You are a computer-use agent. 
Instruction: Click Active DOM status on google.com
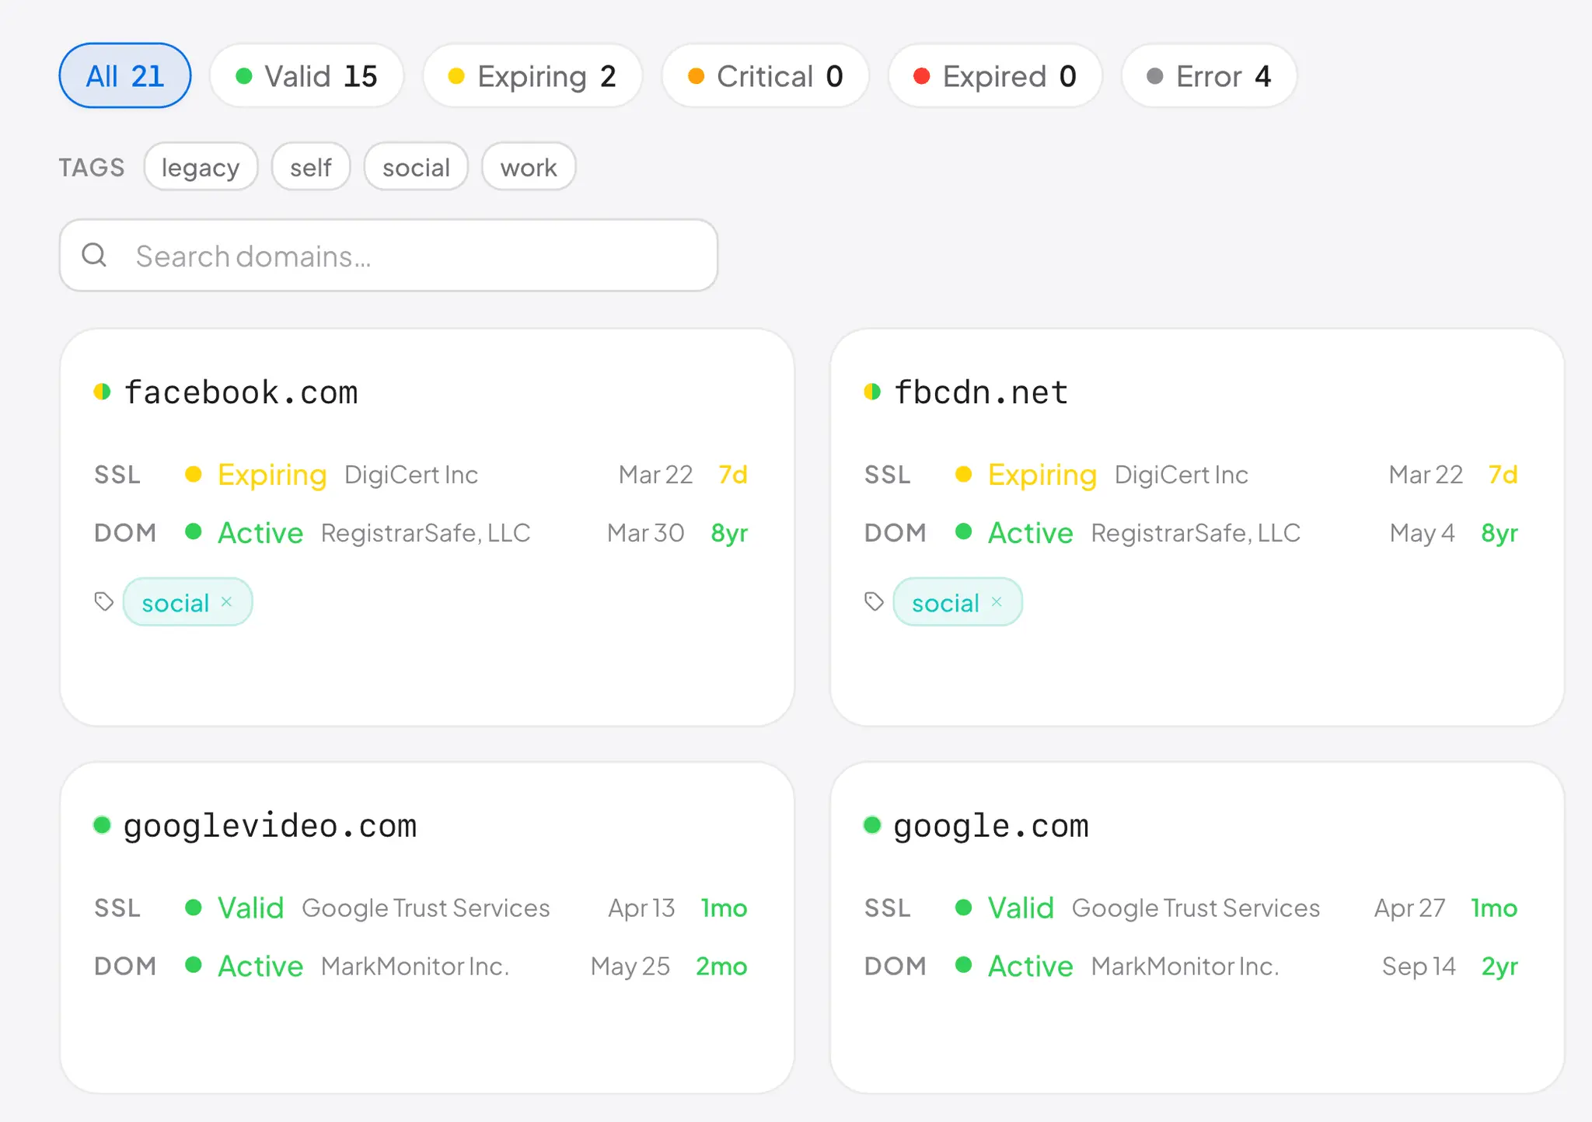point(1031,966)
